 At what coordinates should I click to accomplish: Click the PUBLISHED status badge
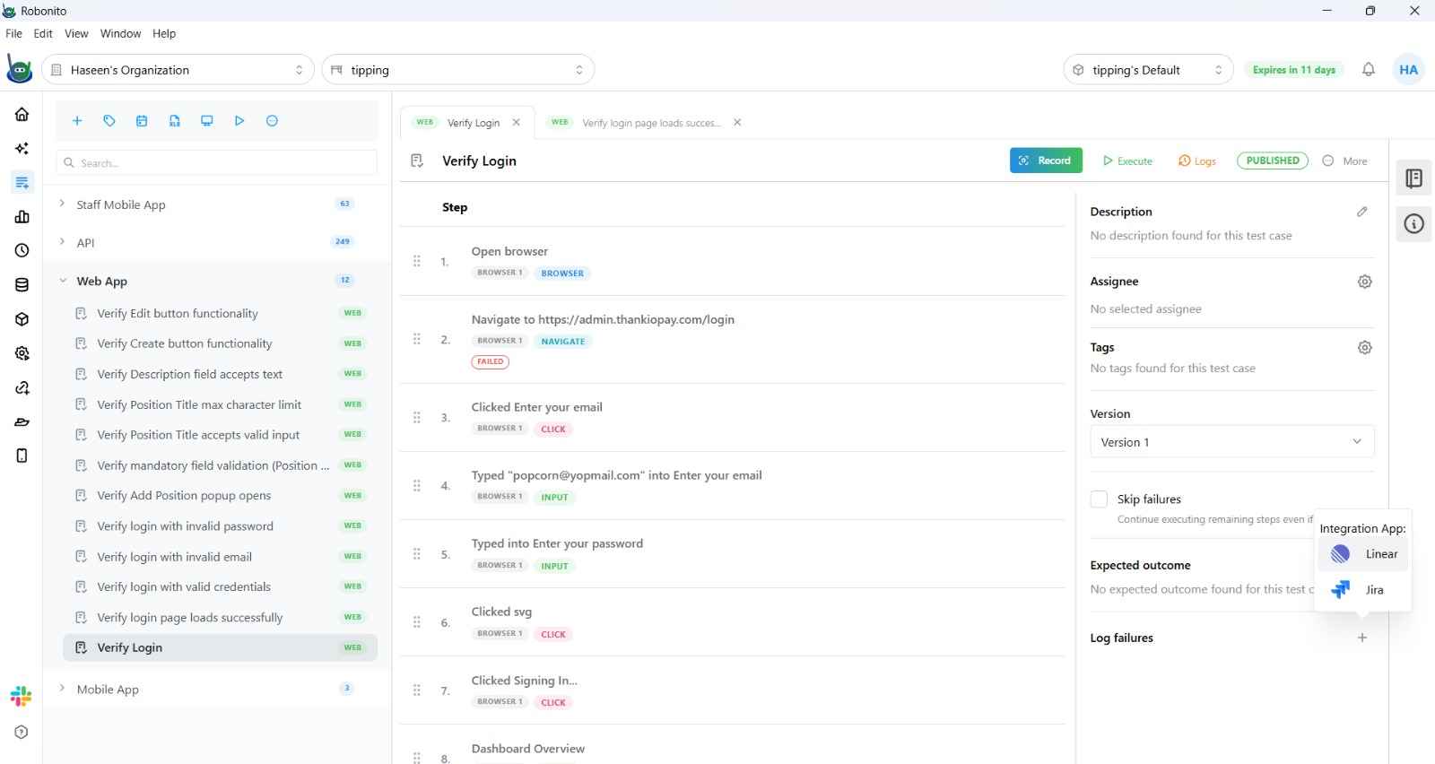click(x=1272, y=161)
